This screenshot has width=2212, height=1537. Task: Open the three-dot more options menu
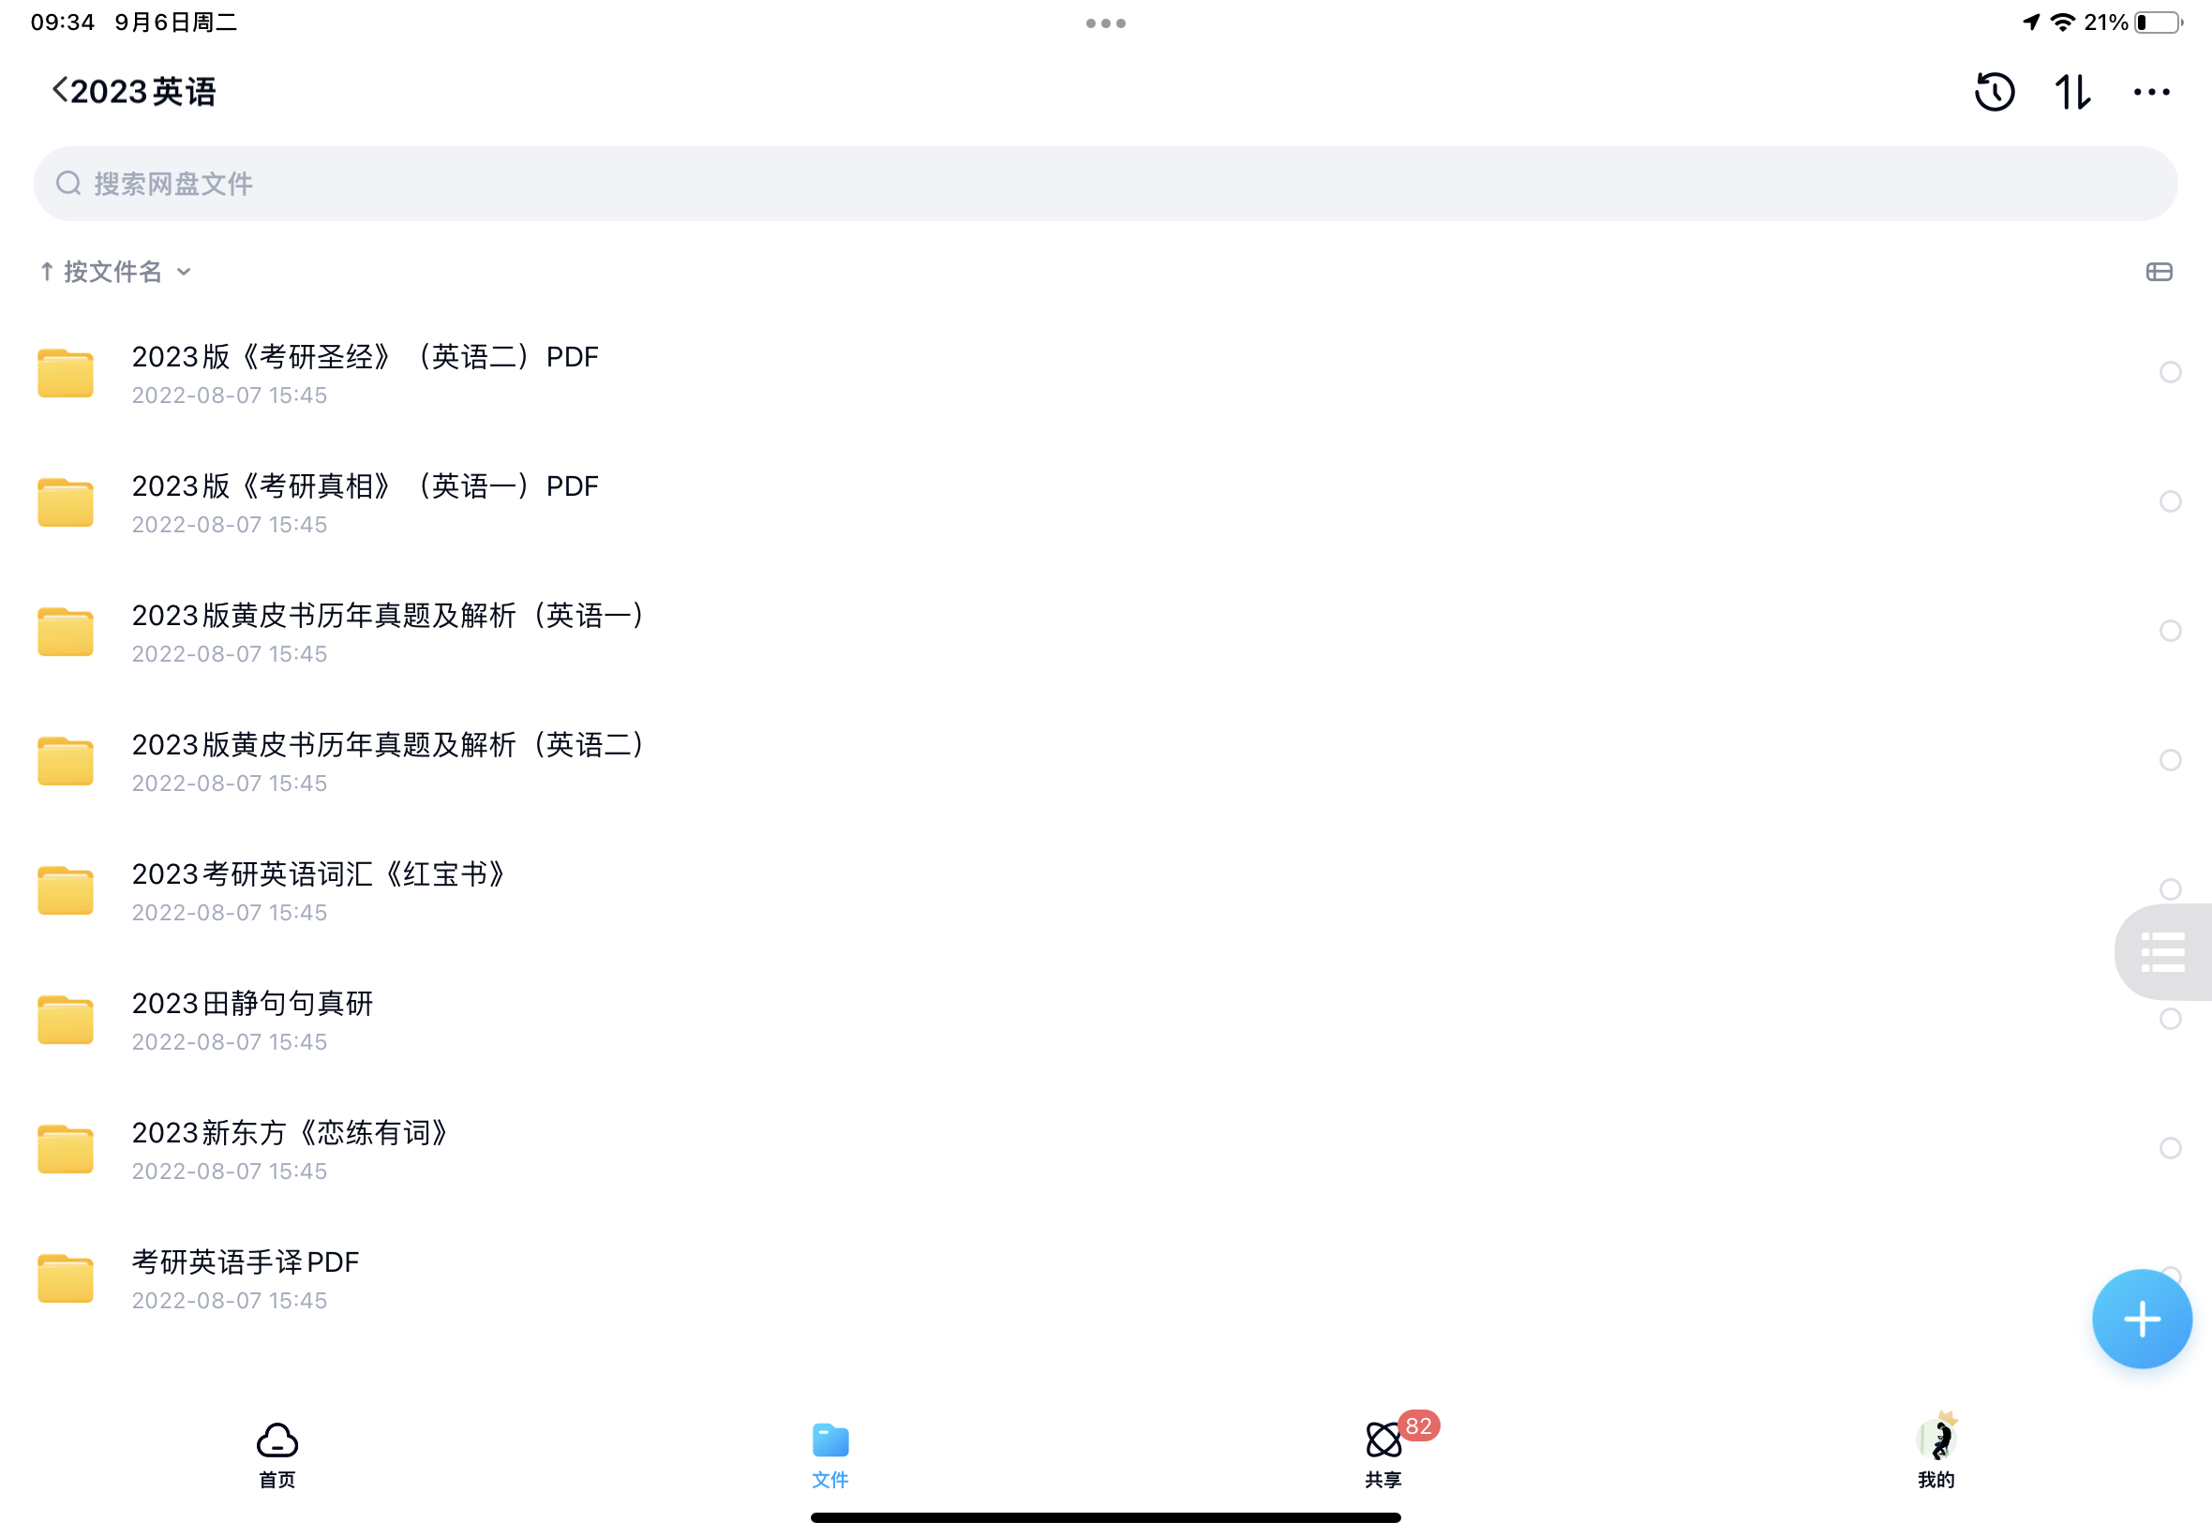[2150, 93]
